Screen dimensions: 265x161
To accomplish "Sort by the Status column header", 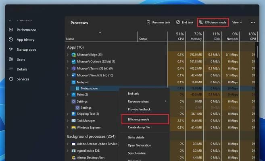I will (x=143, y=39).
